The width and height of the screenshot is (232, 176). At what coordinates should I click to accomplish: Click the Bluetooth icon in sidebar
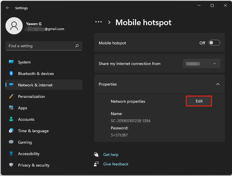tap(11, 73)
